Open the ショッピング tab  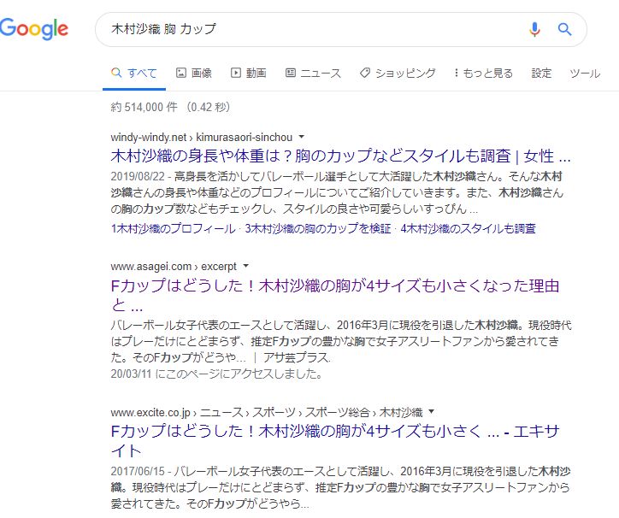click(x=398, y=73)
